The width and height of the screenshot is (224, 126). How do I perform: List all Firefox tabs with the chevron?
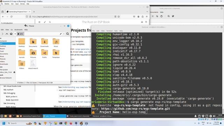pyautogui.click(x=147, y=12)
